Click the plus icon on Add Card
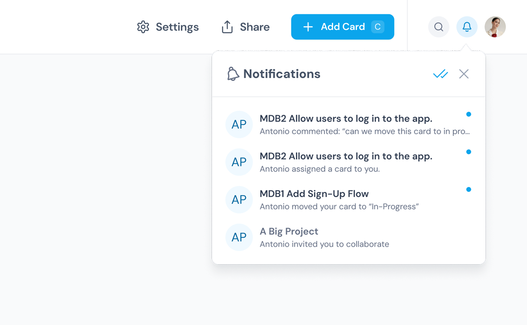 (308, 27)
